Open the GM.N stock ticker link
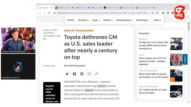The width and height of the screenshot is (191, 107). click(x=89, y=90)
